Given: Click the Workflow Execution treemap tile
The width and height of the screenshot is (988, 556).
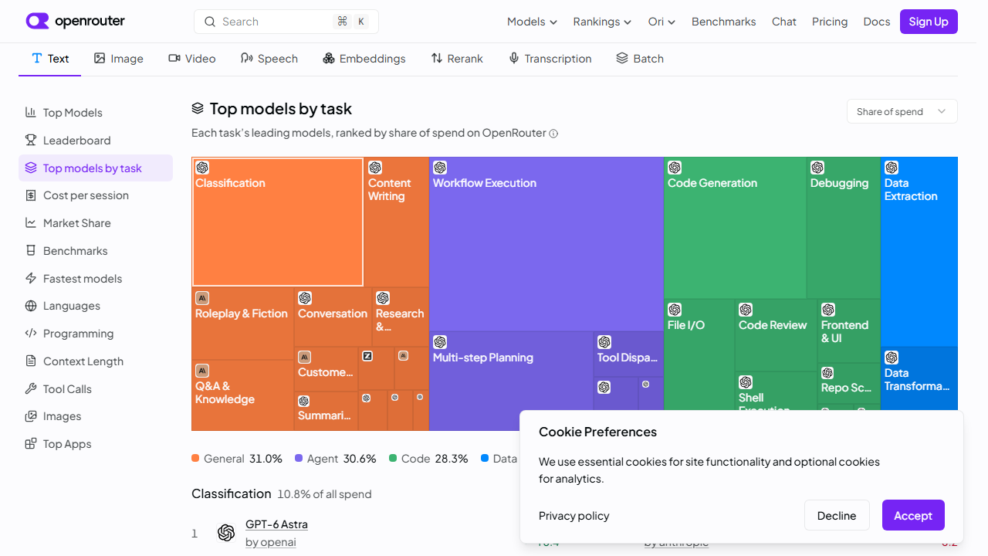Looking at the screenshot, I should (x=546, y=244).
